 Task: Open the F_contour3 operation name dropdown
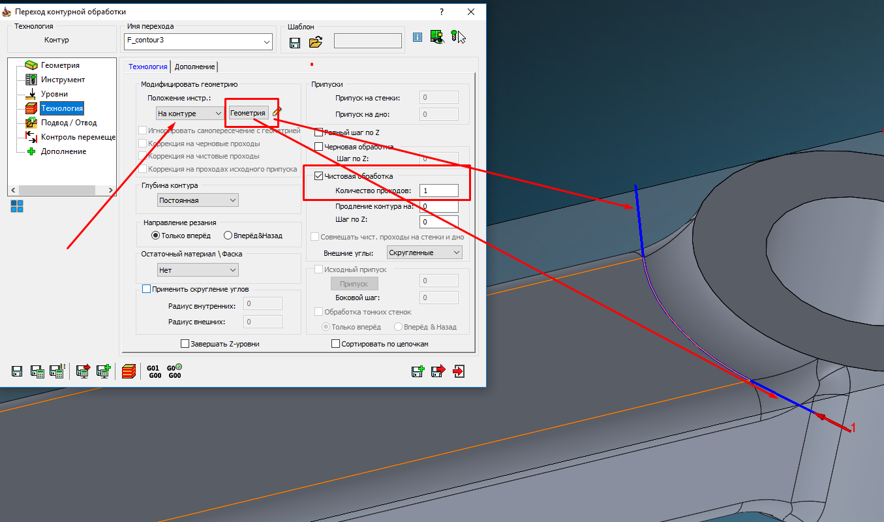(x=266, y=42)
